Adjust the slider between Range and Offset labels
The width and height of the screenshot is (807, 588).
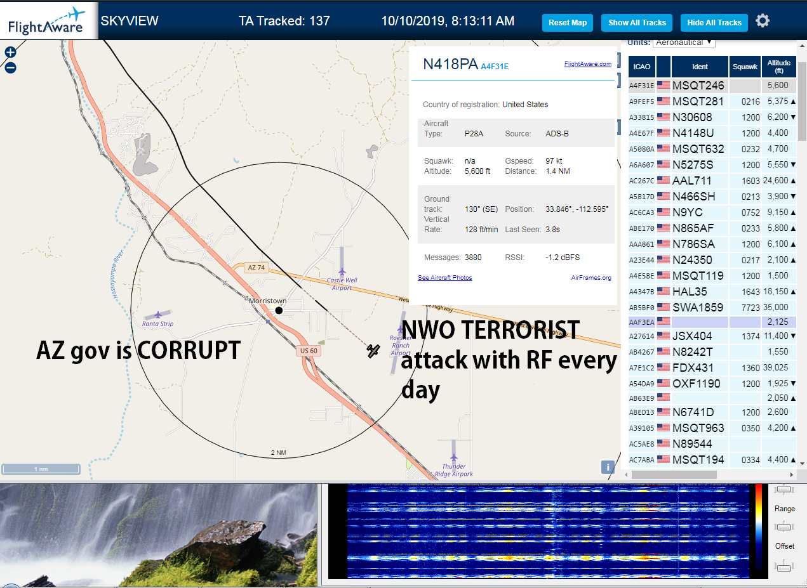pos(784,527)
